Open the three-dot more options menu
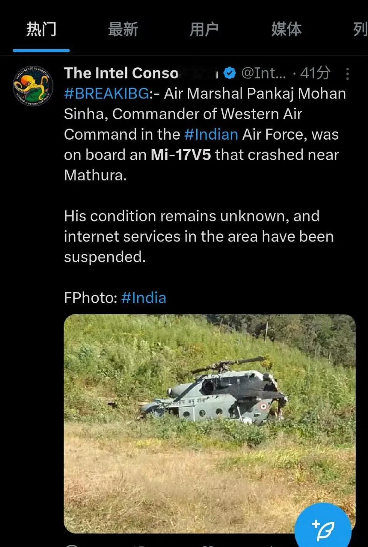Image resolution: width=368 pixels, height=547 pixels. (347, 73)
